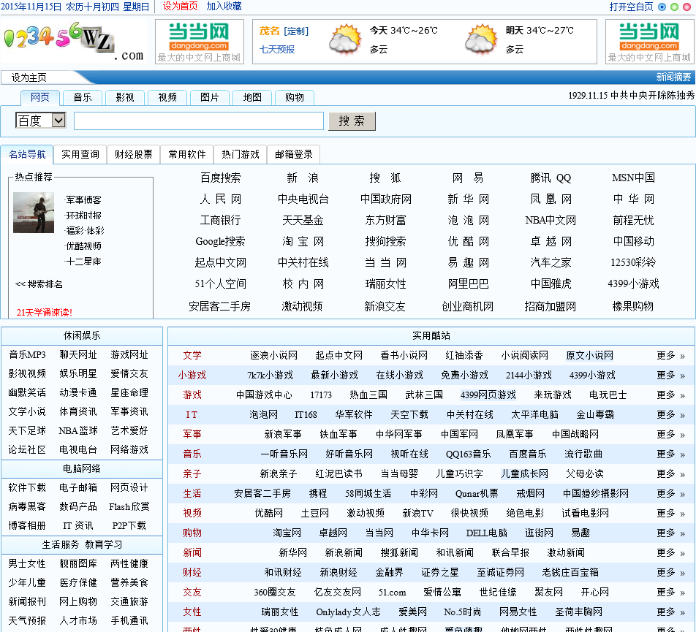The width and height of the screenshot is (696, 632).
Task: Switch to the 音乐 search tab
Action: point(83,97)
